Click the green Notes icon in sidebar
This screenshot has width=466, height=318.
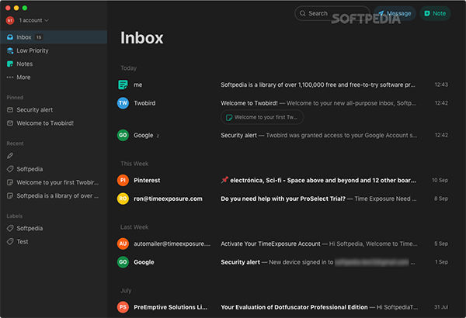tap(10, 64)
